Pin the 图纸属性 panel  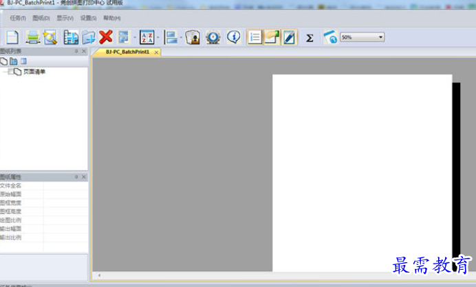(76, 177)
